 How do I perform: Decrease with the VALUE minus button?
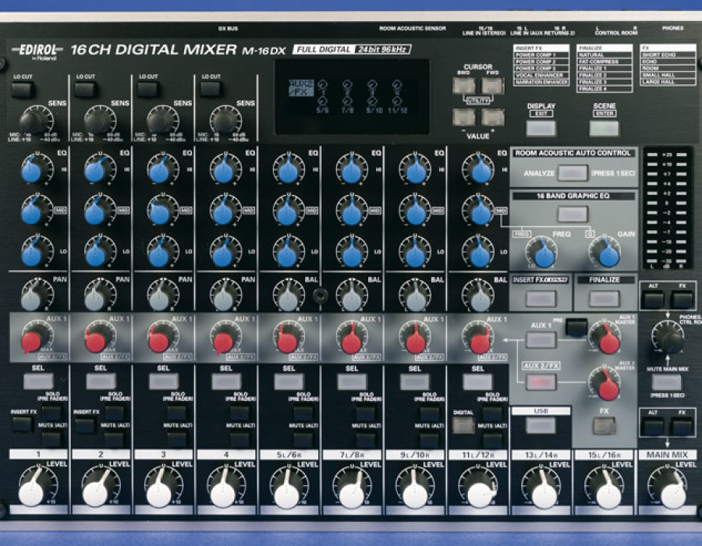coord(464,117)
